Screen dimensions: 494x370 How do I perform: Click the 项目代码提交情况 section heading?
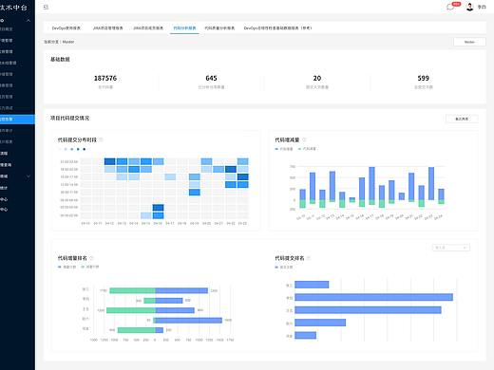tap(69, 118)
